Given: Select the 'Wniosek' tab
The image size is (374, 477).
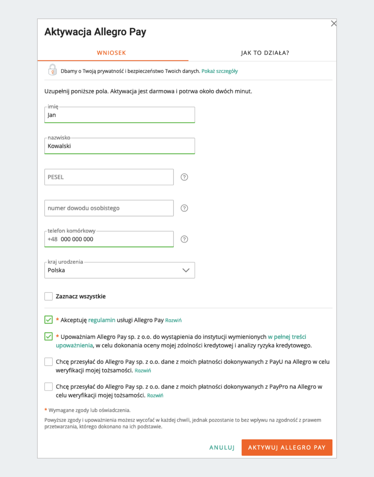Looking at the screenshot, I should 111,53.
